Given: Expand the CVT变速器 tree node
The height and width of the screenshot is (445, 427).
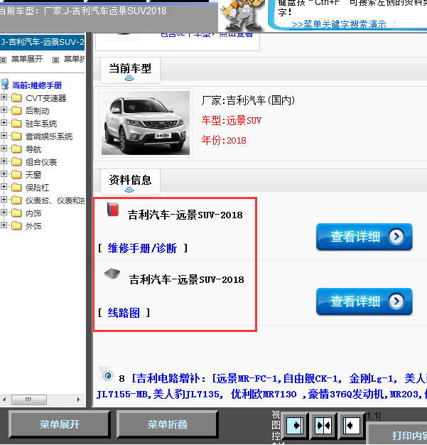Looking at the screenshot, I should (4, 97).
